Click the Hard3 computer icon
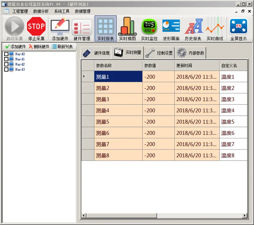Viewport: 254px width, 225px height. pos(11,69)
